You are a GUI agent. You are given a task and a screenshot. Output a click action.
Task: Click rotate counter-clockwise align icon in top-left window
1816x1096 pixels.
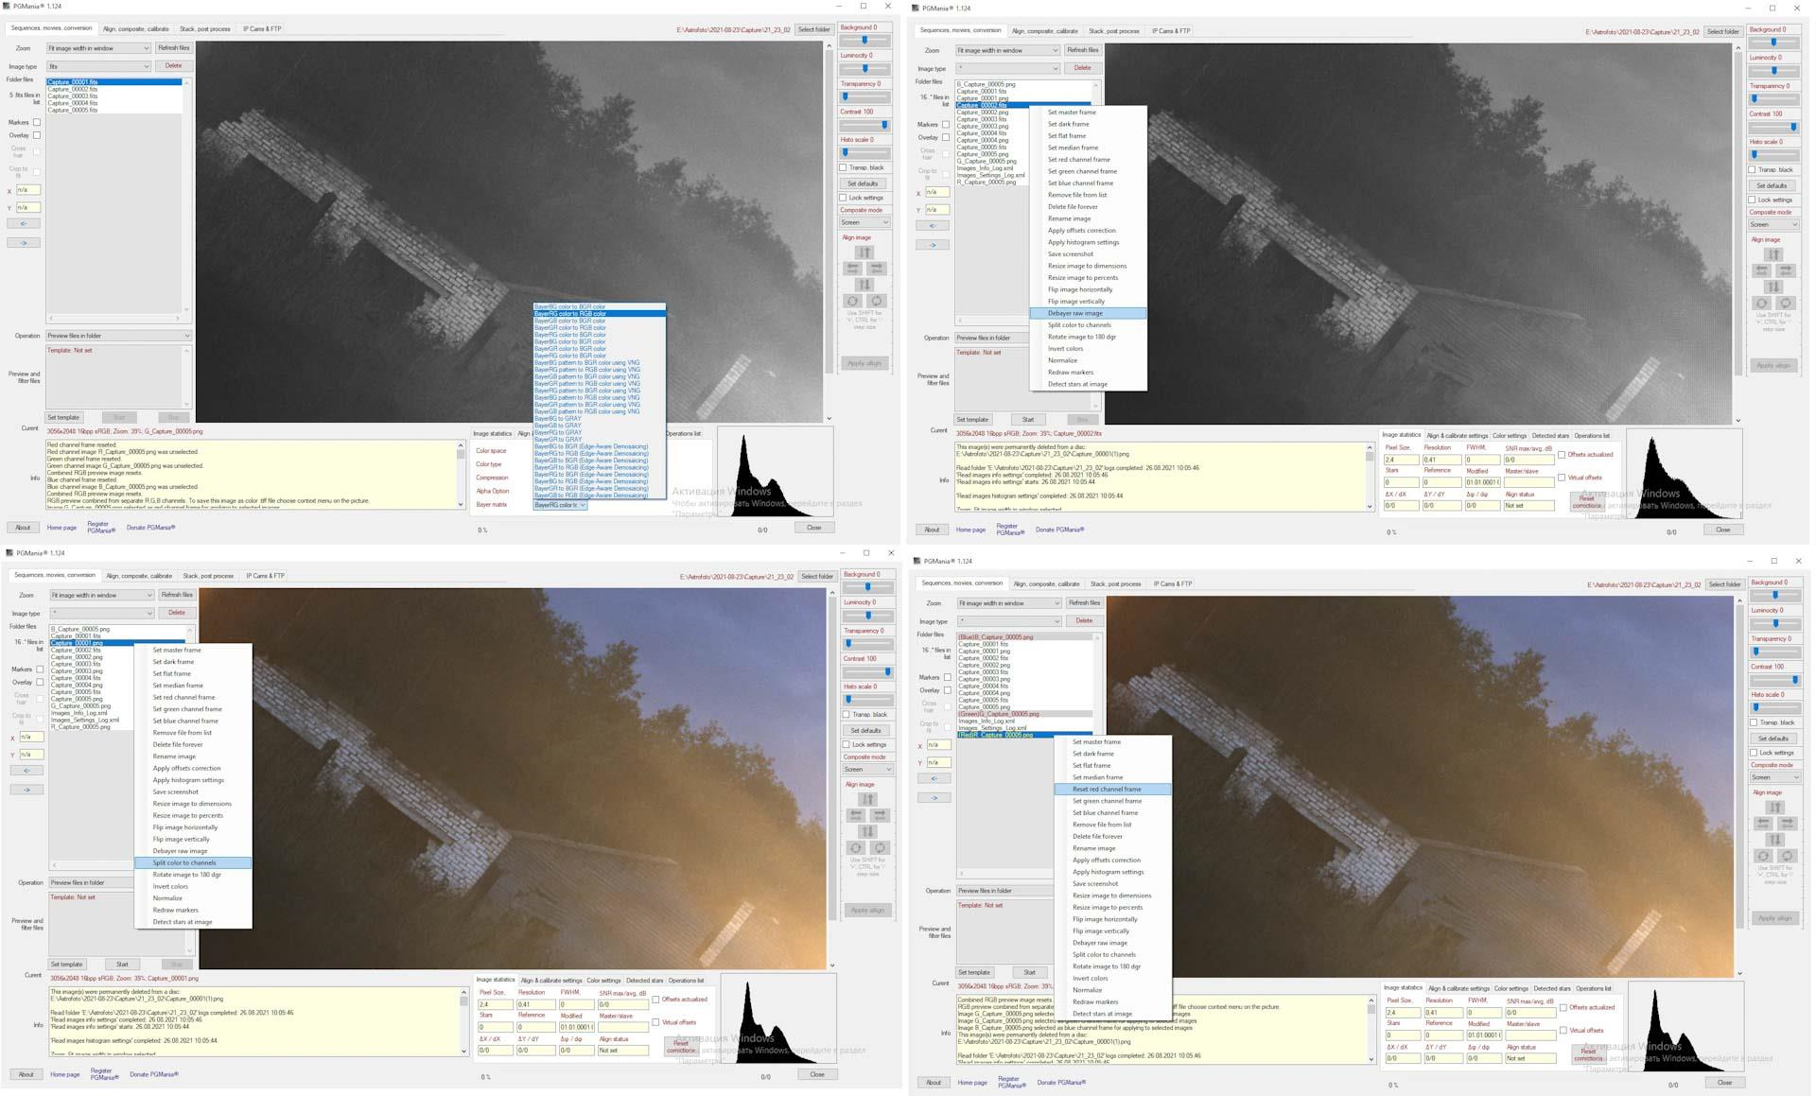coord(852,301)
